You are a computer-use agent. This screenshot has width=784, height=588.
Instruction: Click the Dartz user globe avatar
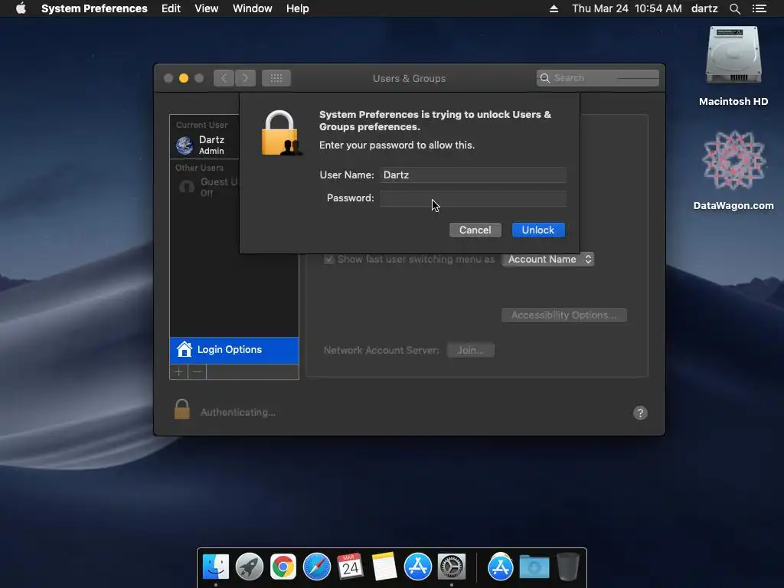pos(185,145)
